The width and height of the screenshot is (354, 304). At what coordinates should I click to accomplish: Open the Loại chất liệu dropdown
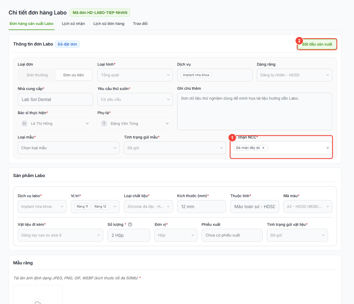[x=148, y=207]
